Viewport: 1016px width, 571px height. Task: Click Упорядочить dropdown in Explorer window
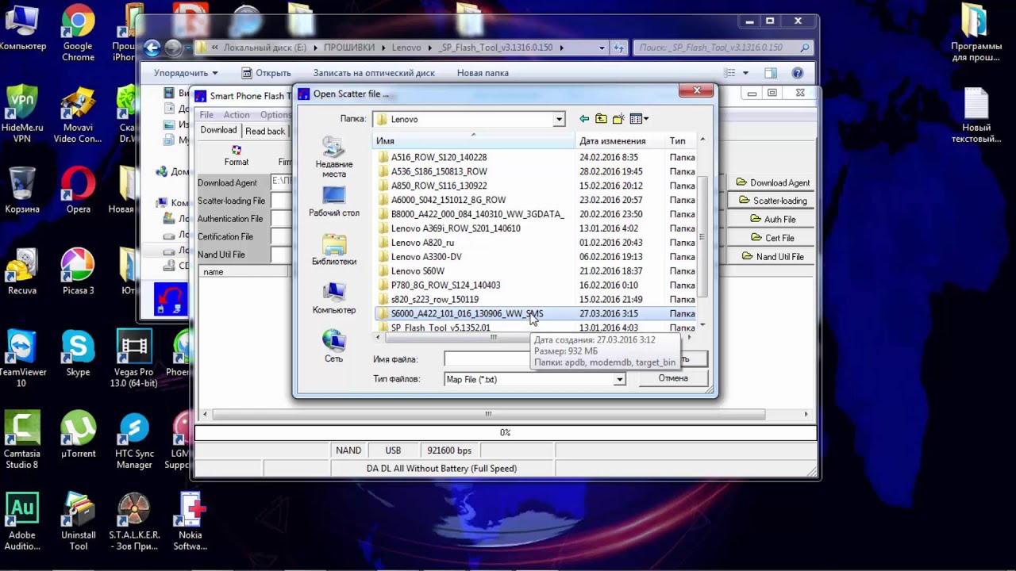click(186, 73)
